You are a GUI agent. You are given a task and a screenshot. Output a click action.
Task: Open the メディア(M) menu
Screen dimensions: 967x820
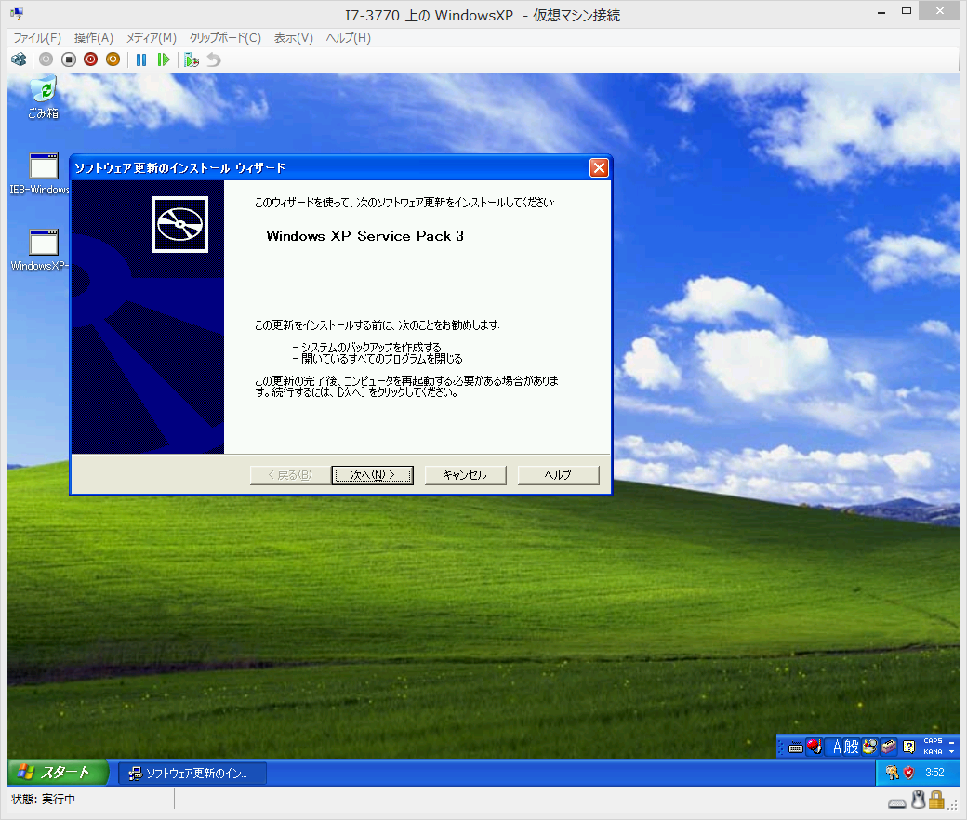tap(151, 37)
